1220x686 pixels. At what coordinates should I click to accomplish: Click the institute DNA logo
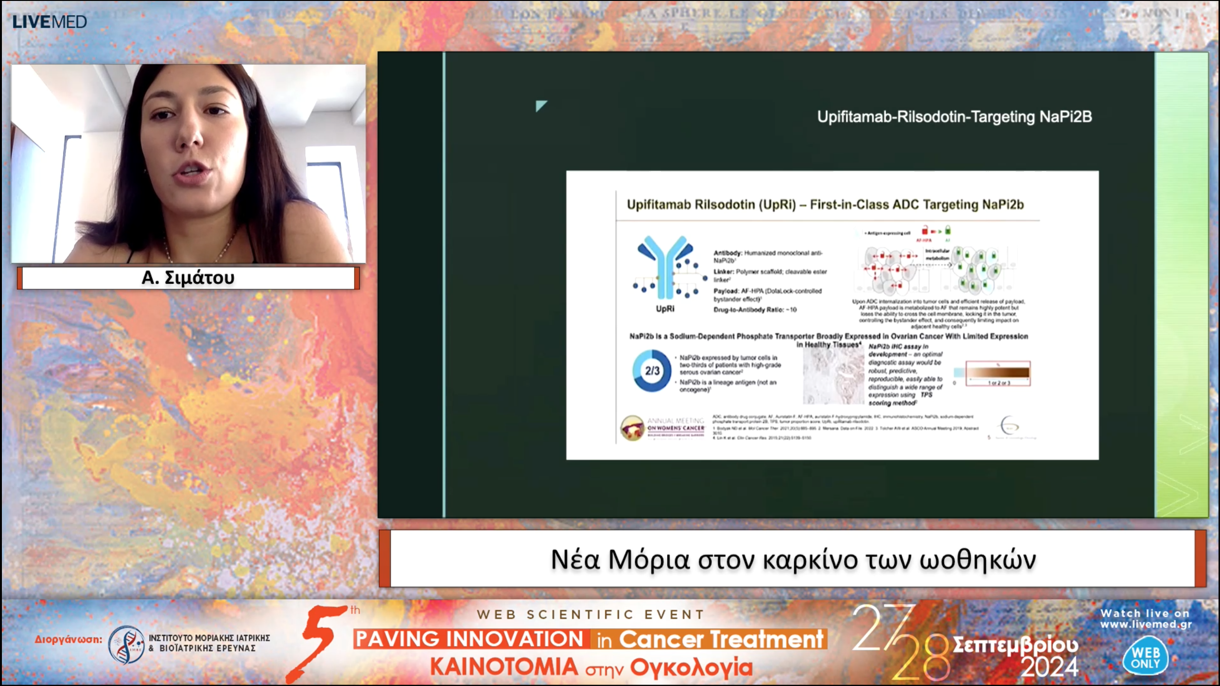tap(126, 645)
